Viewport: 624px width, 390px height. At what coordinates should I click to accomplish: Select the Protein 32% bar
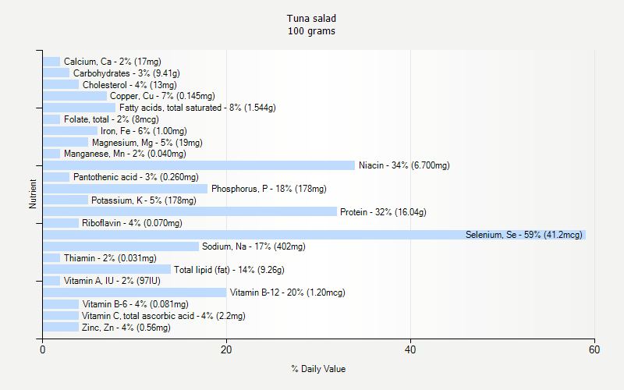coord(190,211)
